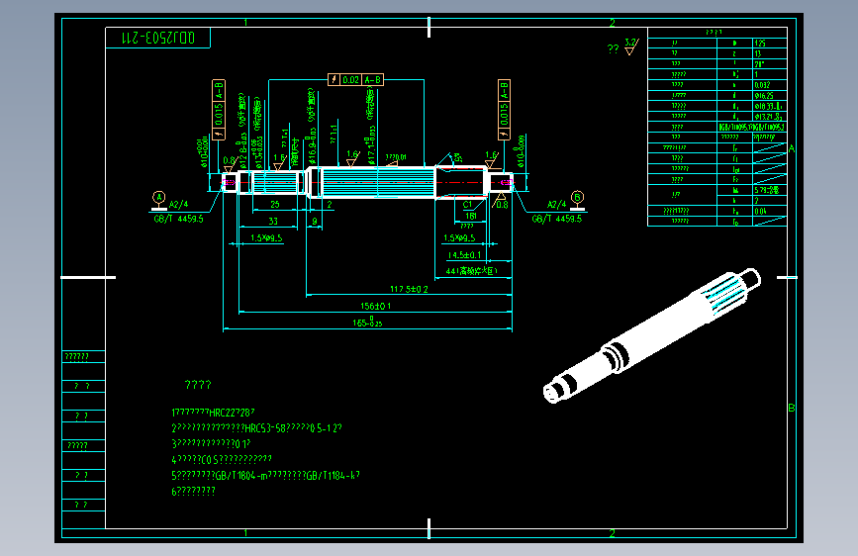Click the Φ16.25 cell in the parameter table
This screenshot has height=556, width=858.
click(769, 95)
